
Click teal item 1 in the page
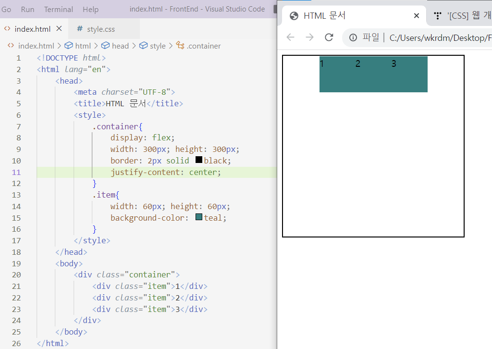tap(337, 75)
